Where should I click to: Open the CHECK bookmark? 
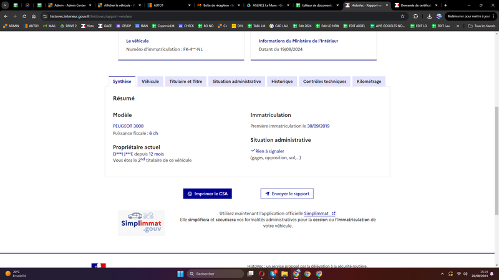click(186, 26)
